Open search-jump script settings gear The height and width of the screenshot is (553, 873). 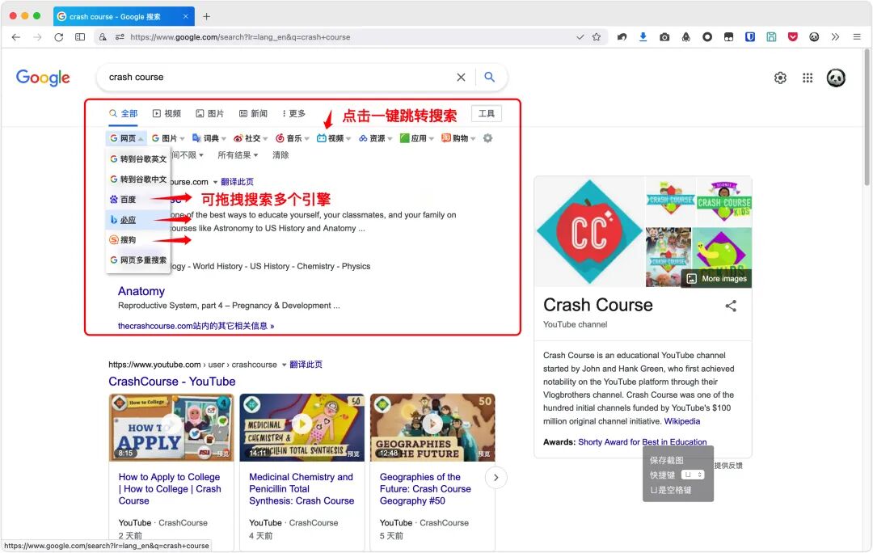tap(487, 138)
